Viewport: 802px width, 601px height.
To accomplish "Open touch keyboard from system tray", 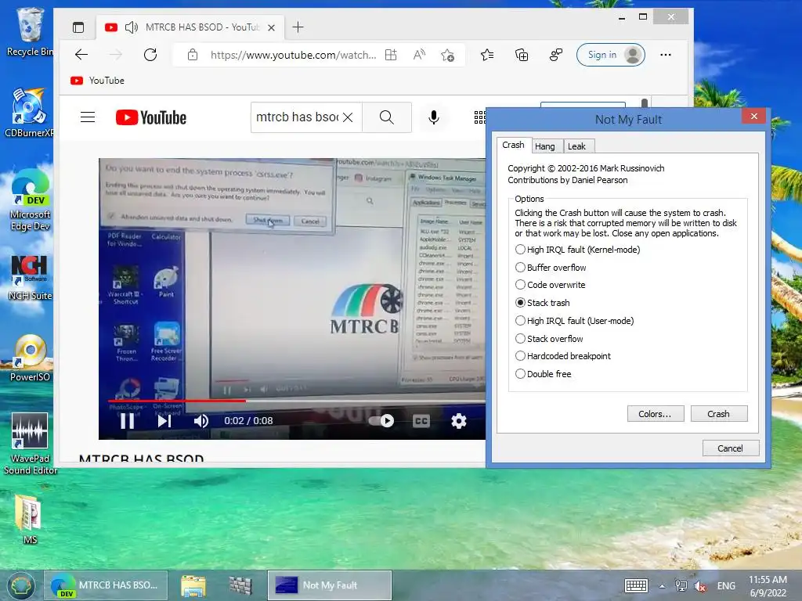I will pyautogui.click(x=636, y=585).
